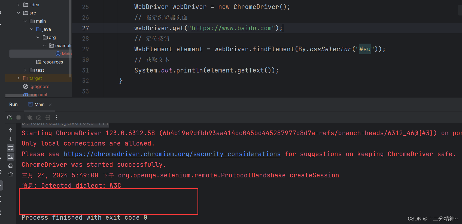The height and width of the screenshot is (224, 462).
Task: Clear all console output with the trash icon
Action: click(11, 175)
